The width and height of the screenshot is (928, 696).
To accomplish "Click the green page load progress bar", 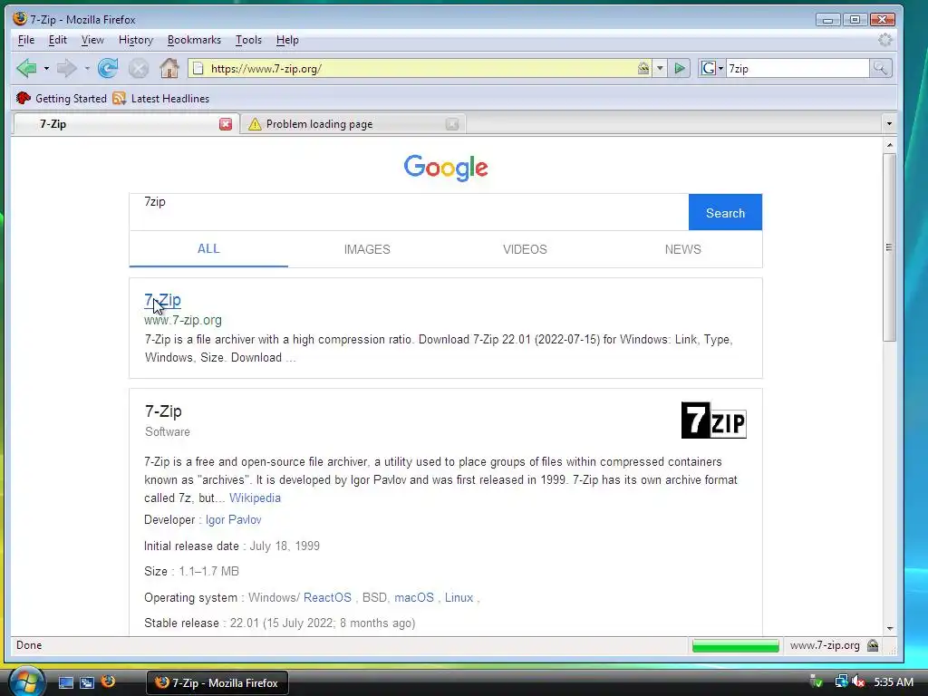I will (x=736, y=645).
